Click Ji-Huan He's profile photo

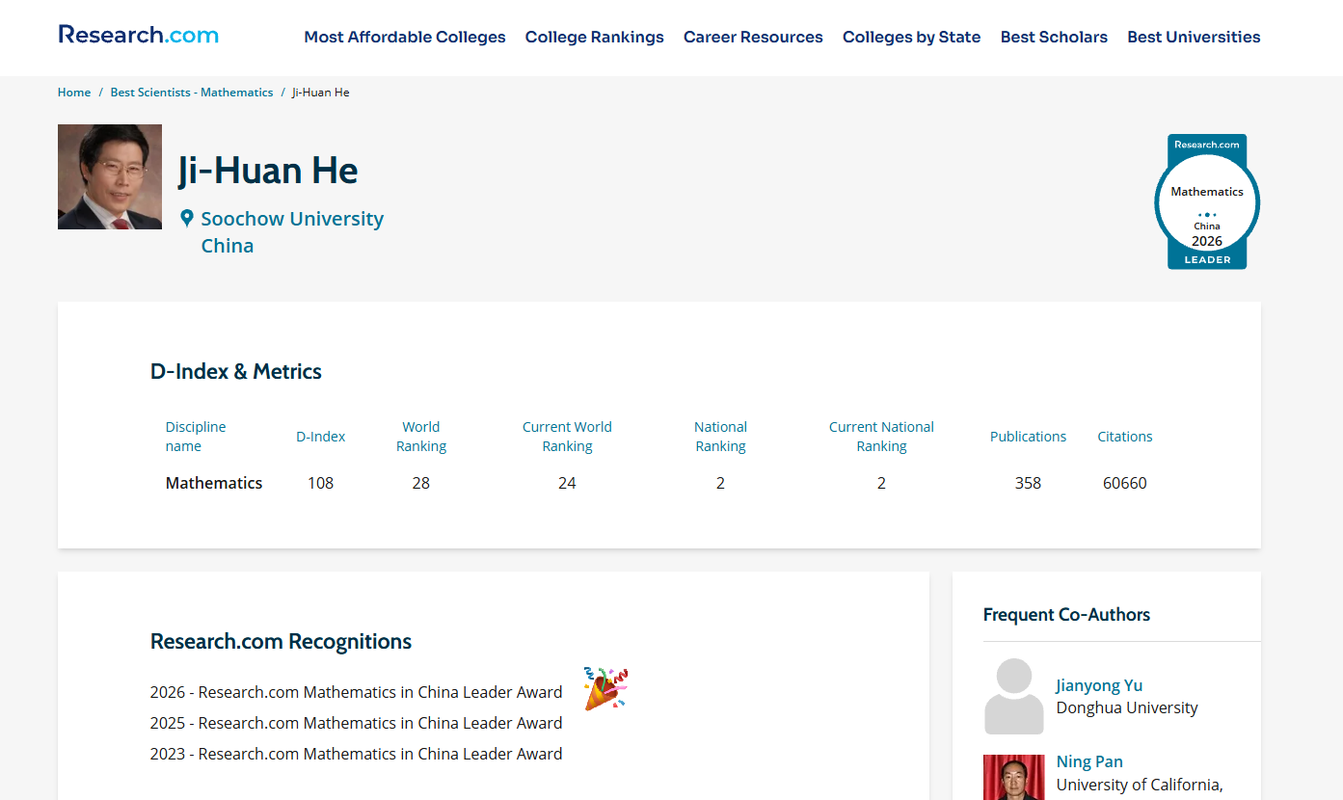(110, 177)
